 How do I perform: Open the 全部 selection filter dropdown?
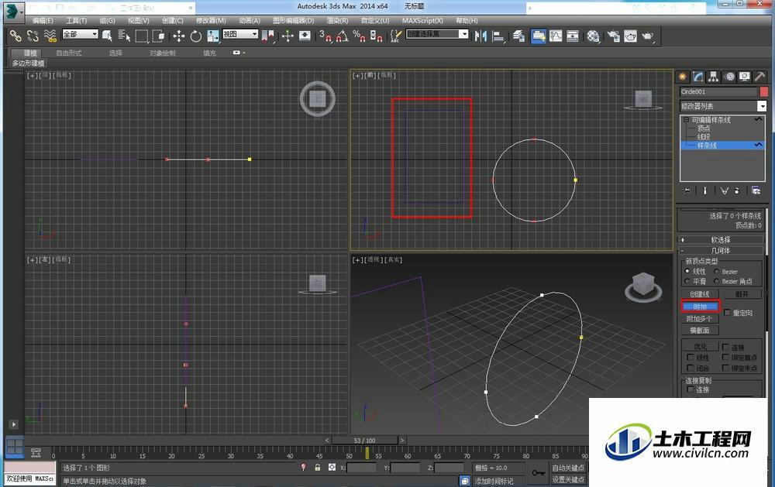[80, 34]
